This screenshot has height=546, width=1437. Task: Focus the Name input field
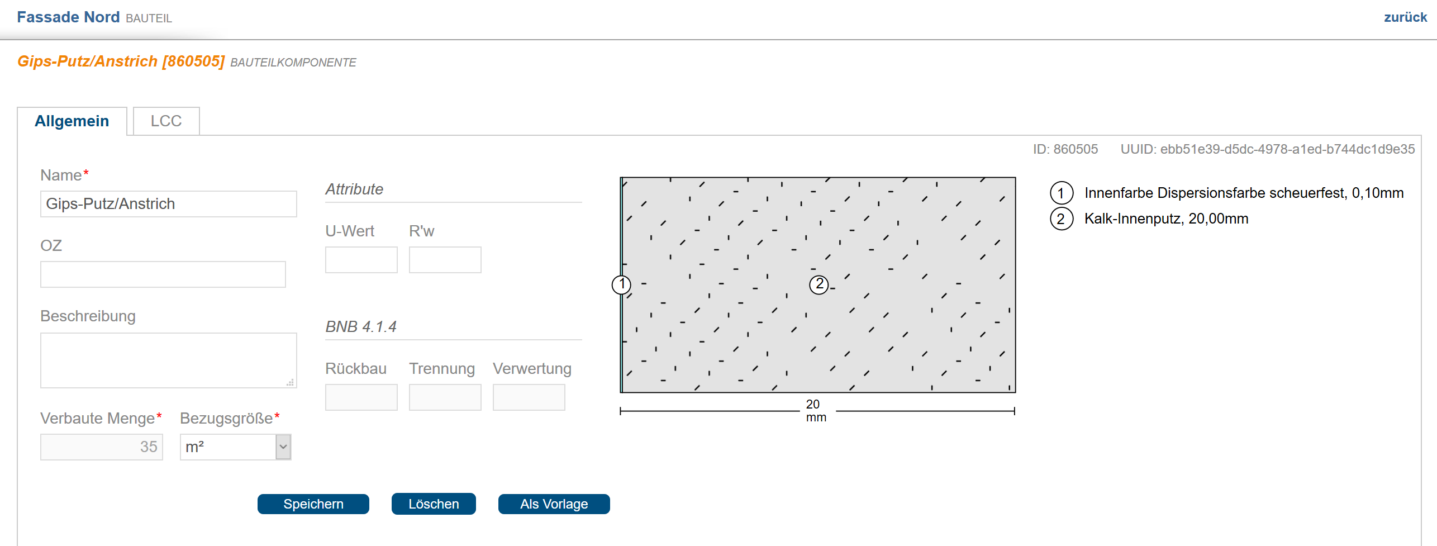(168, 204)
